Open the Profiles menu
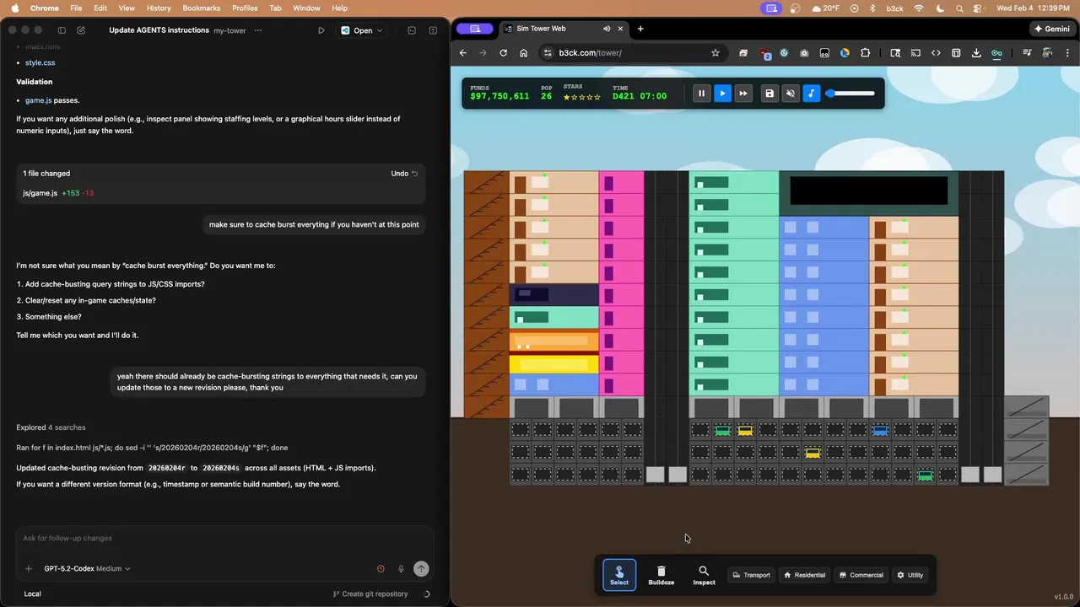This screenshot has width=1080, height=607. [245, 8]
